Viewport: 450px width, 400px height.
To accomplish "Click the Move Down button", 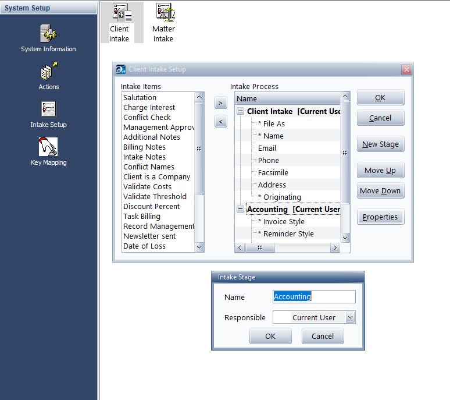I will coord(381,191).
